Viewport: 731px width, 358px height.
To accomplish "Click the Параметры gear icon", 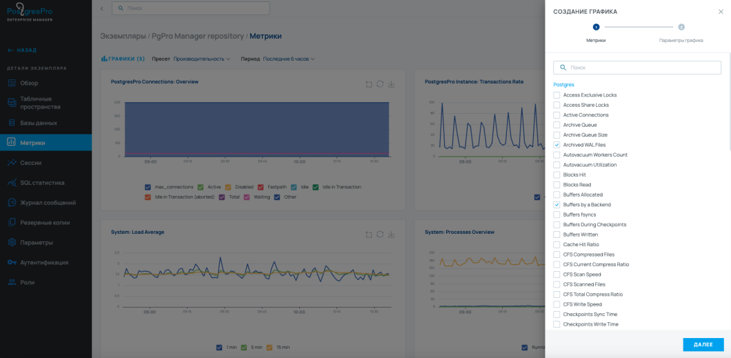I will click(12, 242).
